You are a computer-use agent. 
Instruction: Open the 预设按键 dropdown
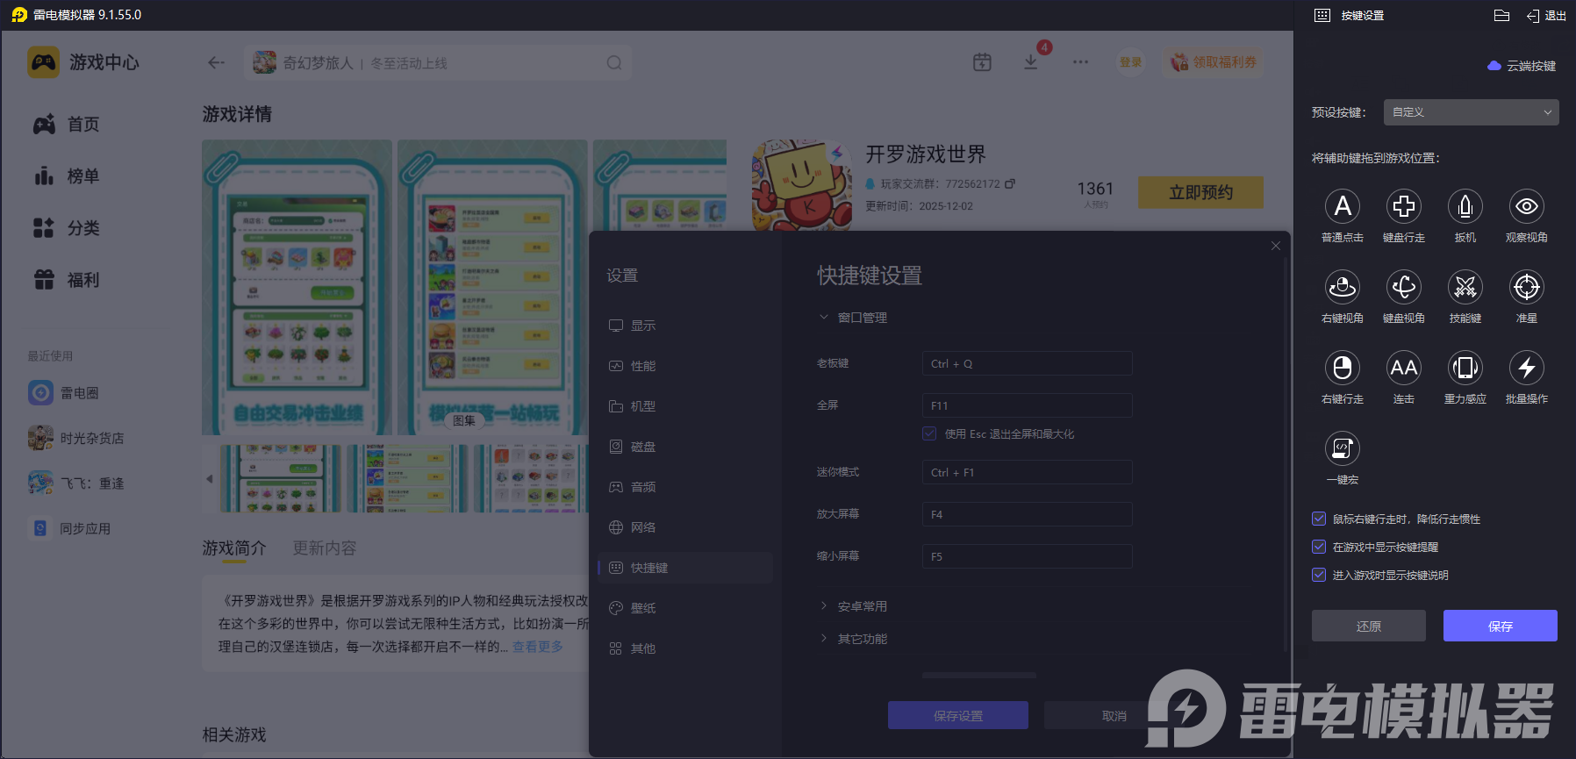(x=1472, y=112)
